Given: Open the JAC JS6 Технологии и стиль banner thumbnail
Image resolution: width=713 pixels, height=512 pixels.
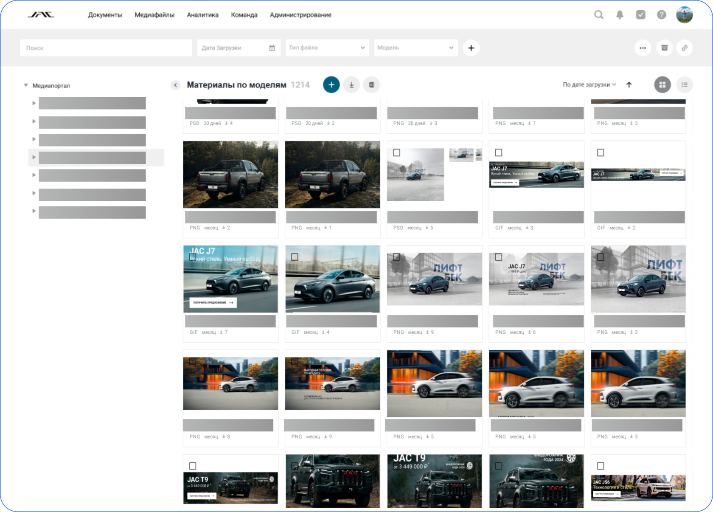Looking at the screenshot, I should pos(638,488).
